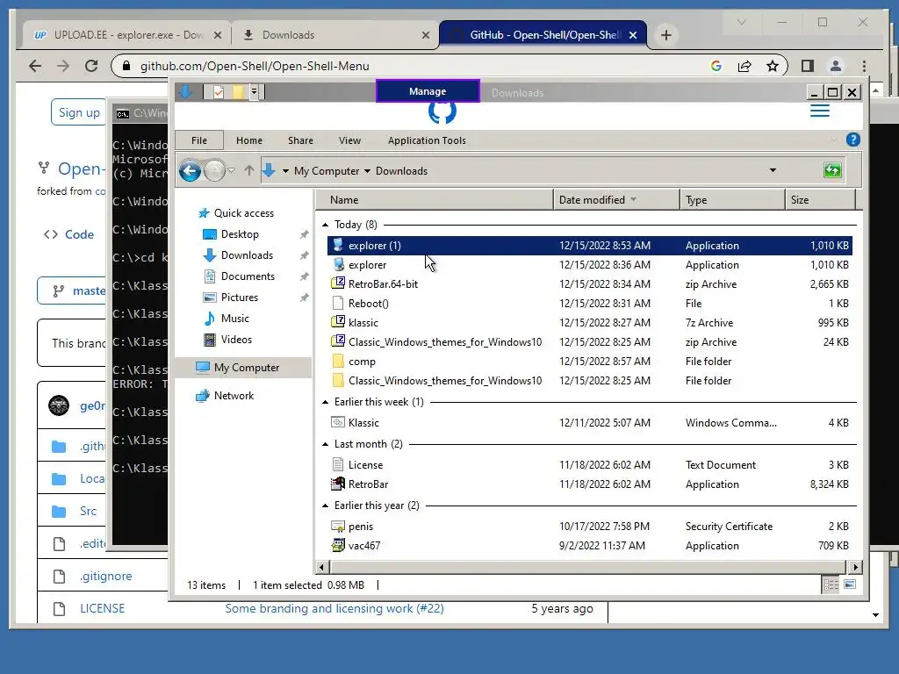899x674 pixels.
Task: Open Quick access in the navigation pane
Action: tap(235, 213)
